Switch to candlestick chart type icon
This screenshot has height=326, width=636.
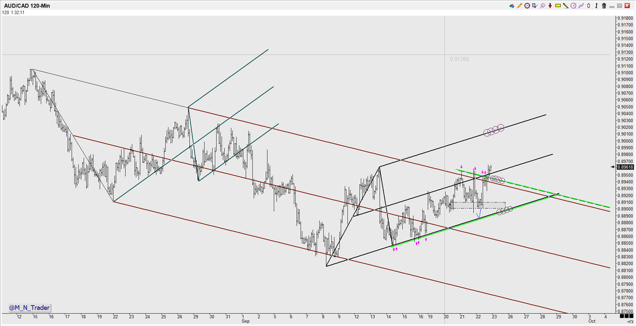point(589,5)
